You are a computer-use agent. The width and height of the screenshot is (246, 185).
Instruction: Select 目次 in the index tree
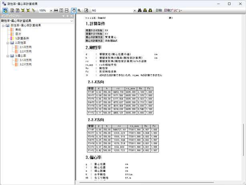18,34
